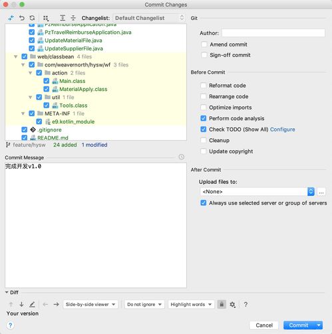Expand all tree nodes icon
The height and width of the screenshot is (334, 332).
pyautogui.click(x=63, y=18)
